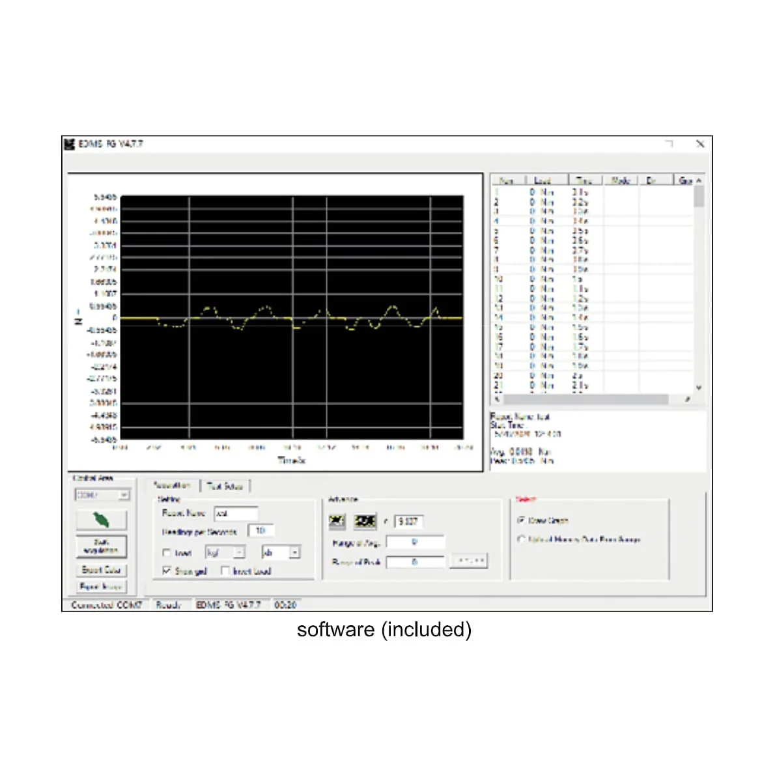This screenshot has height=775, width=775.
Task: Click the Start acquisition button
Action: click(x=102, y=546)
